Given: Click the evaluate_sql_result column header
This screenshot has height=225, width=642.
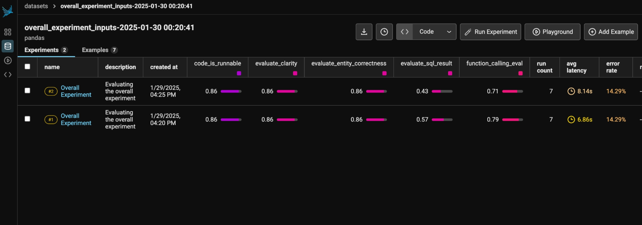Looking at the screenshot, I should click(426, 63).
